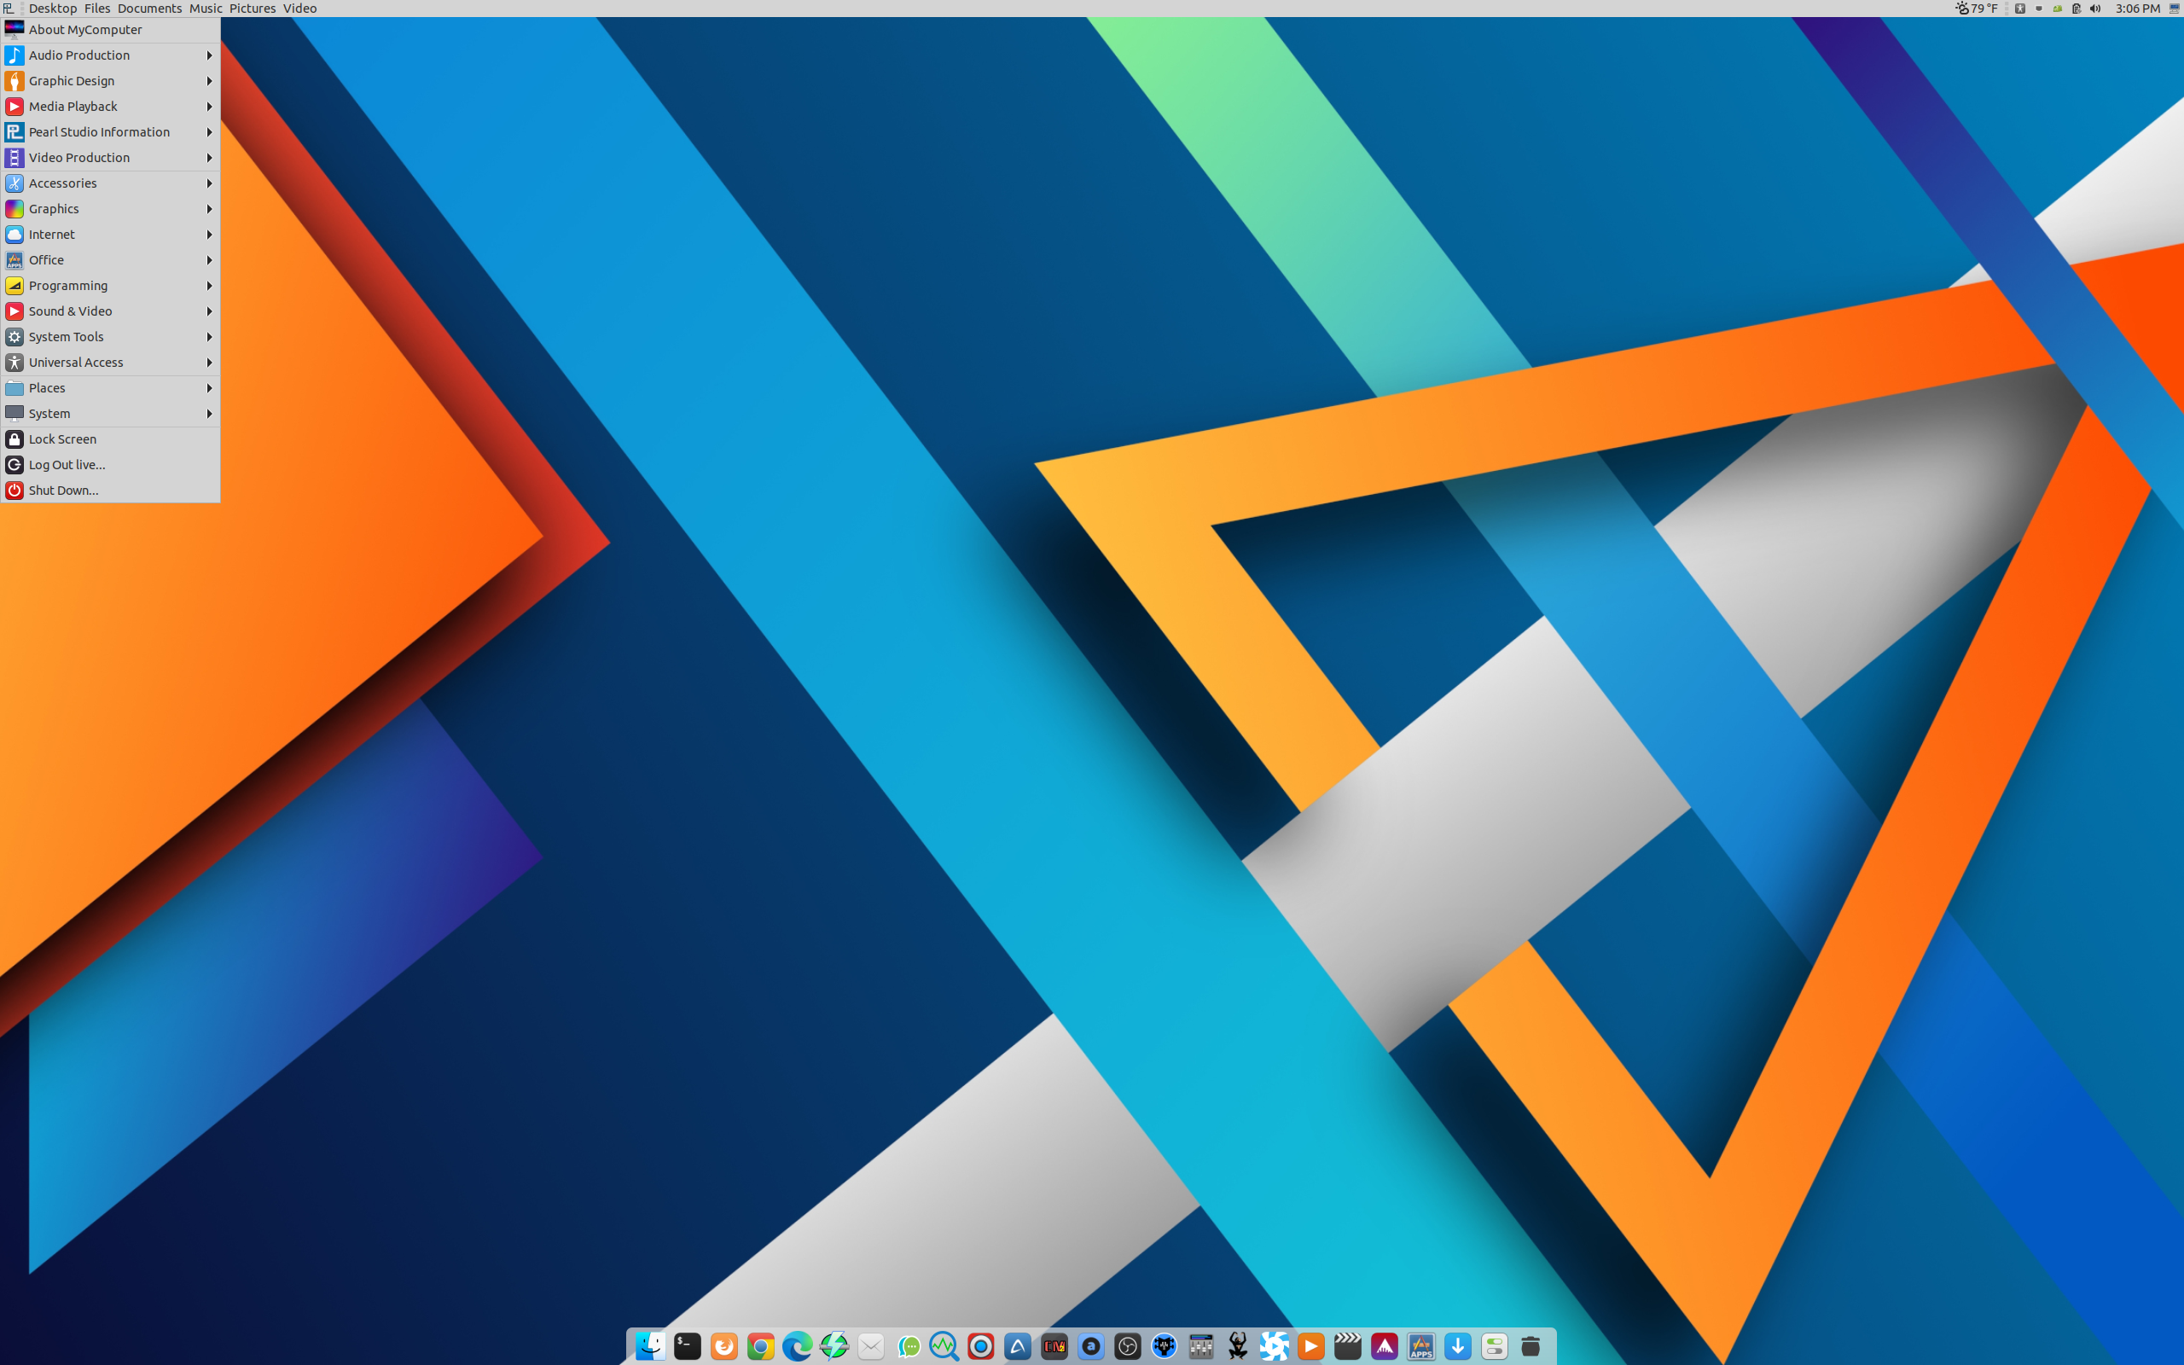Open the clapperboard video app in dock
This screenshot has height=1365, width=2184.
(x=1347, y=1346)
